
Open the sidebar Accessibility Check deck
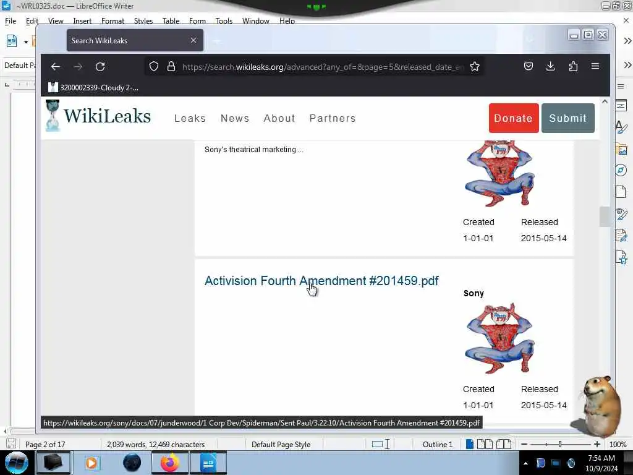tap(621, 257)
